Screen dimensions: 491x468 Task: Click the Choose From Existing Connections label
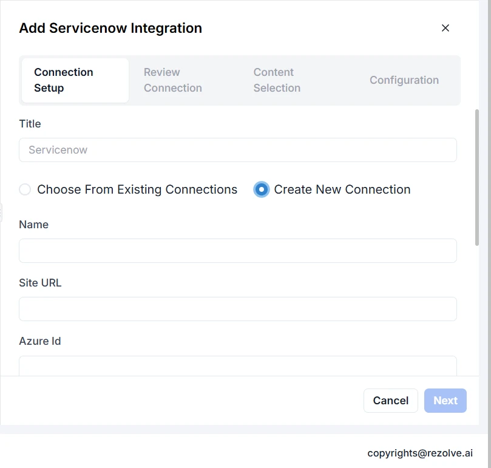(137, 189)
